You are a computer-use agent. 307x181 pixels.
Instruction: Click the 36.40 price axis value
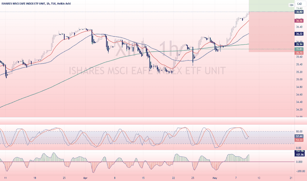pos(299,27)
